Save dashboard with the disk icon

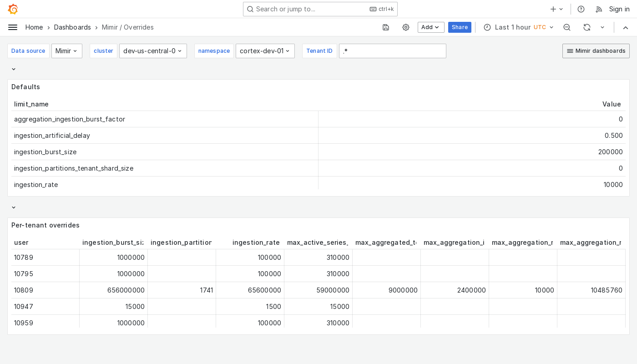(386, 27)
